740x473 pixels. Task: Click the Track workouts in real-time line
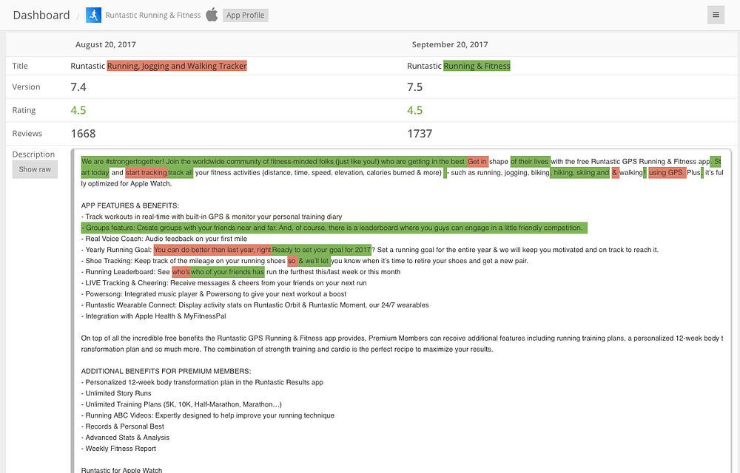point(212,217)
